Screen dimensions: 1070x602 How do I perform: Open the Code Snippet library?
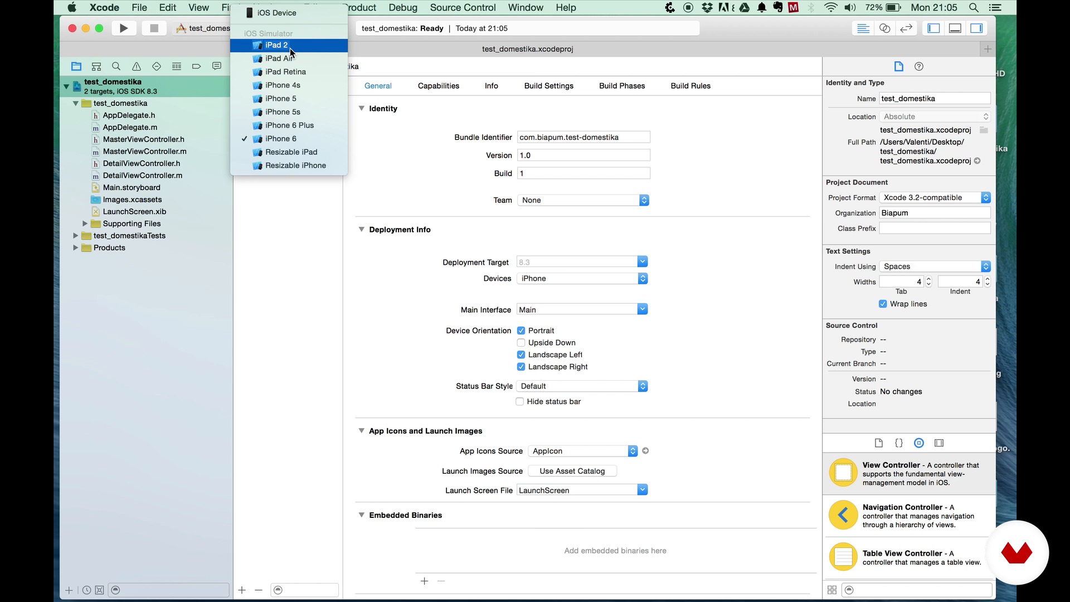coord(899,443)
